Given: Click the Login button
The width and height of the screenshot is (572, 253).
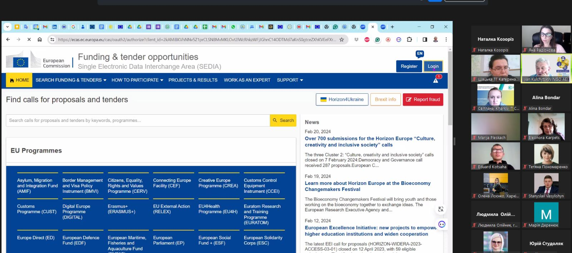Looking at the screenshot, I should pos(433,66).
